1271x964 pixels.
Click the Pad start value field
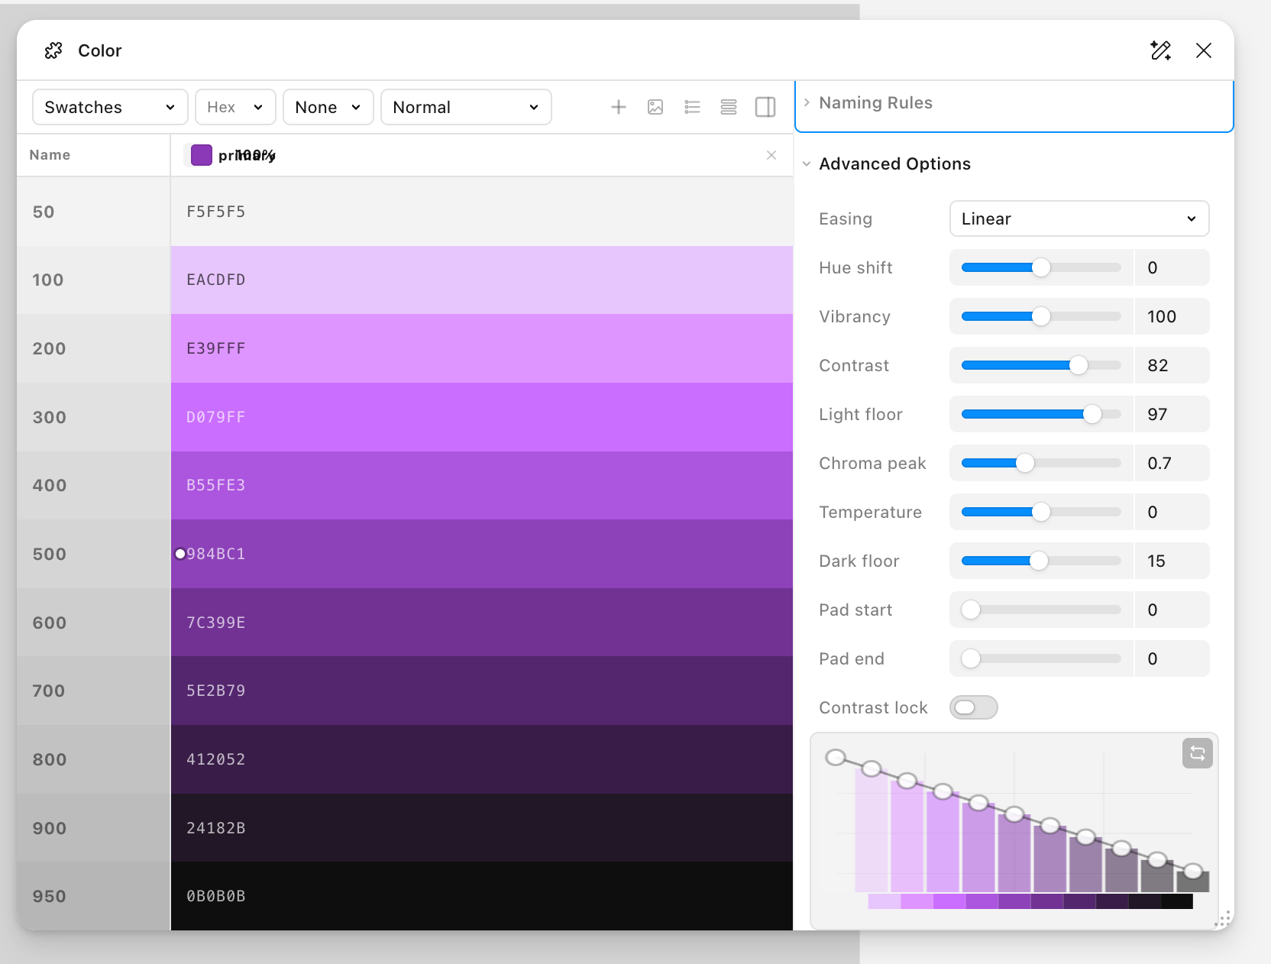1172,610
